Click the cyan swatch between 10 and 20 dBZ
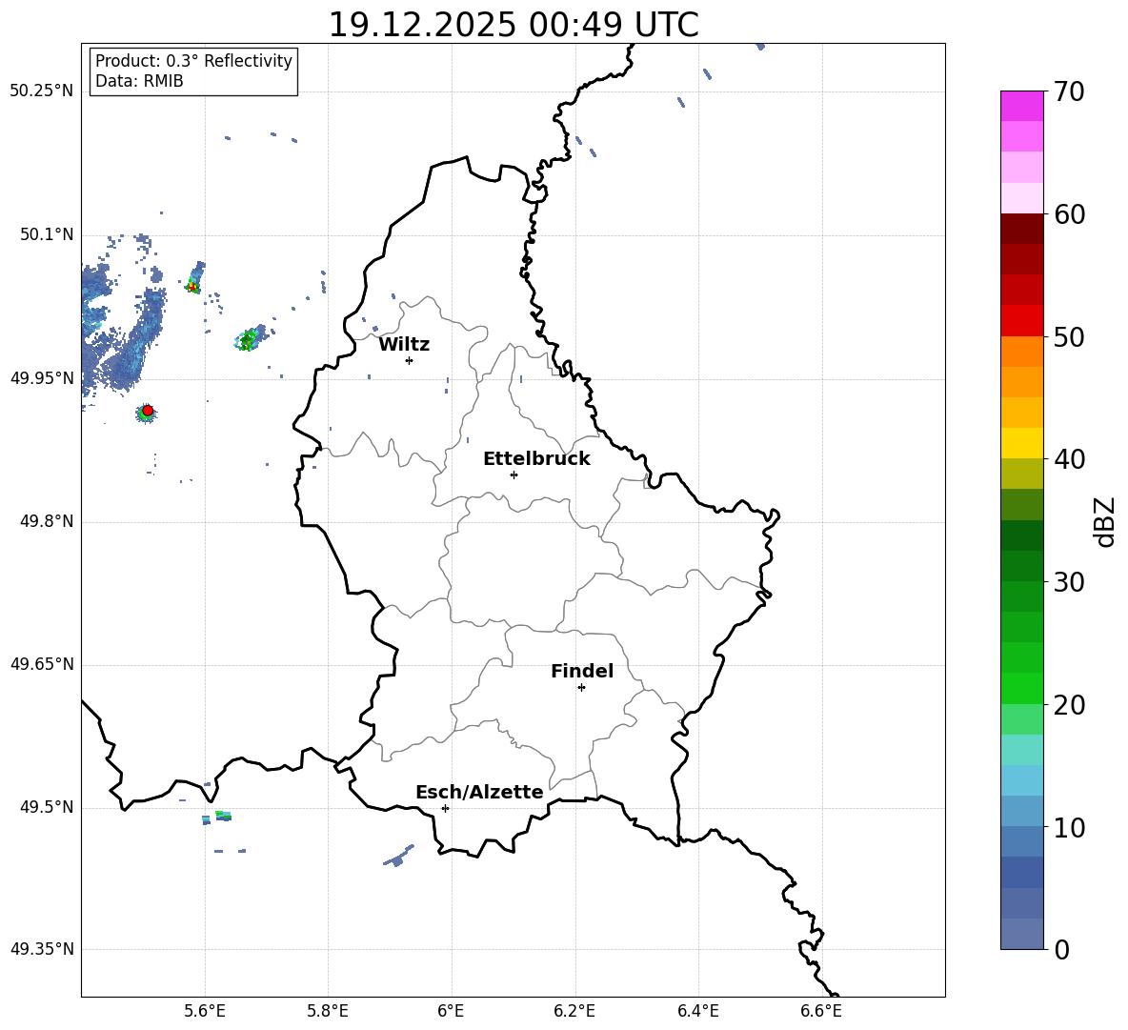The height and width of the screenshot is (1030, 1128). click(x=1021, y=750)
